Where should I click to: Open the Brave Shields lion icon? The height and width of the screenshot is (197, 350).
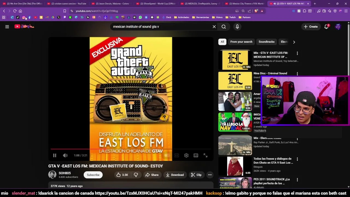click(x=256, y=11)
